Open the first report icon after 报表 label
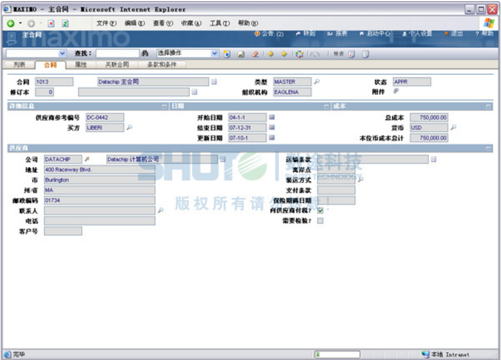This screenshot has height=360, width=501. point(351,54)
